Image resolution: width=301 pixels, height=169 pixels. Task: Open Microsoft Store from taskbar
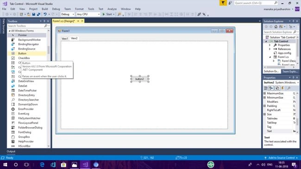point(63,164)
